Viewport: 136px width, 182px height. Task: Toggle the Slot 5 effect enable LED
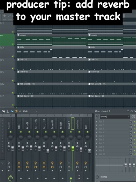click(x=135, y=136)
